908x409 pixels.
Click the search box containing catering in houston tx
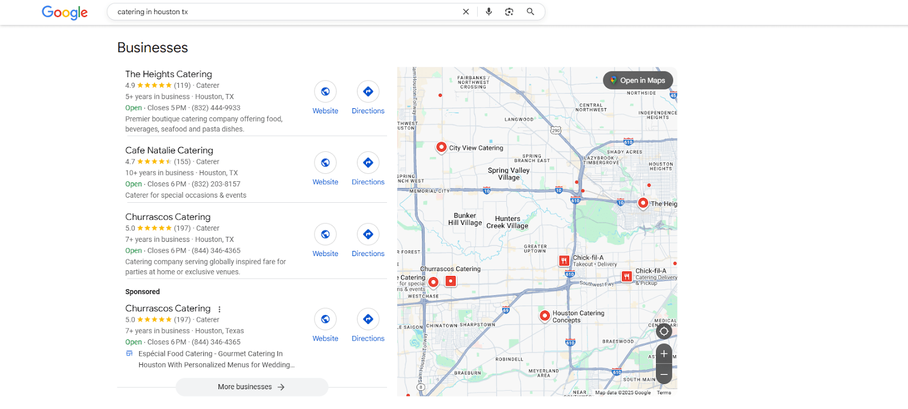click(326, 12)
